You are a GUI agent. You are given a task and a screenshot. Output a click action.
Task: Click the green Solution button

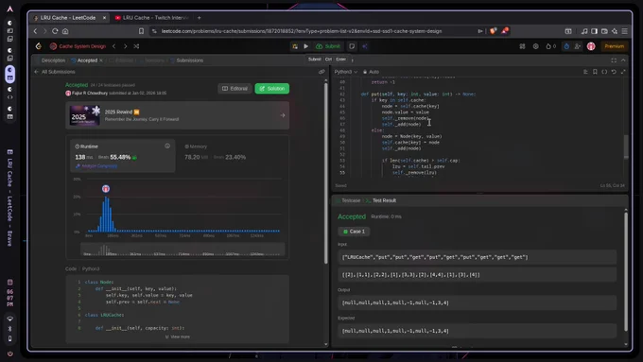click(x=272, y=89)
